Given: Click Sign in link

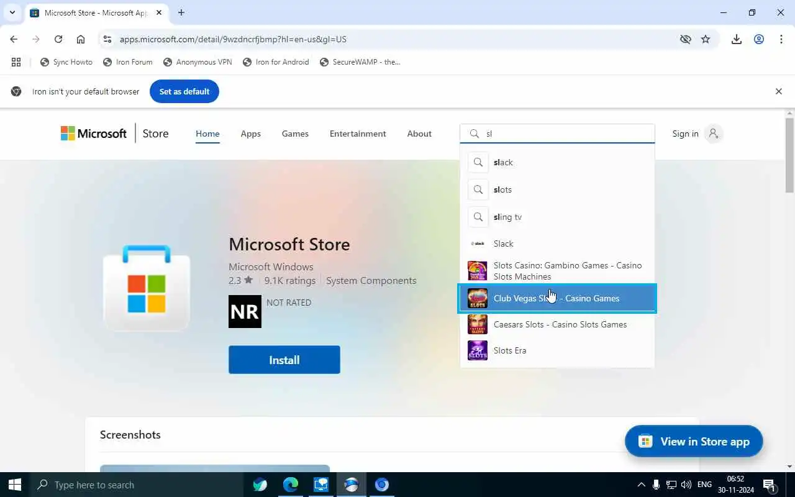Looking at the screenshot, I should (x=685, y=134).
